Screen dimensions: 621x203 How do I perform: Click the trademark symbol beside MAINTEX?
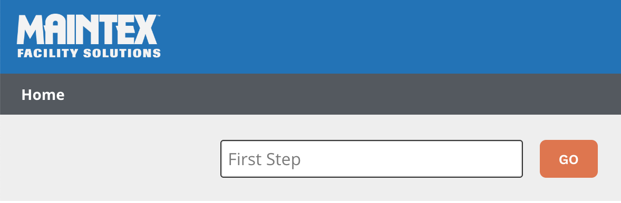(159, 16)
